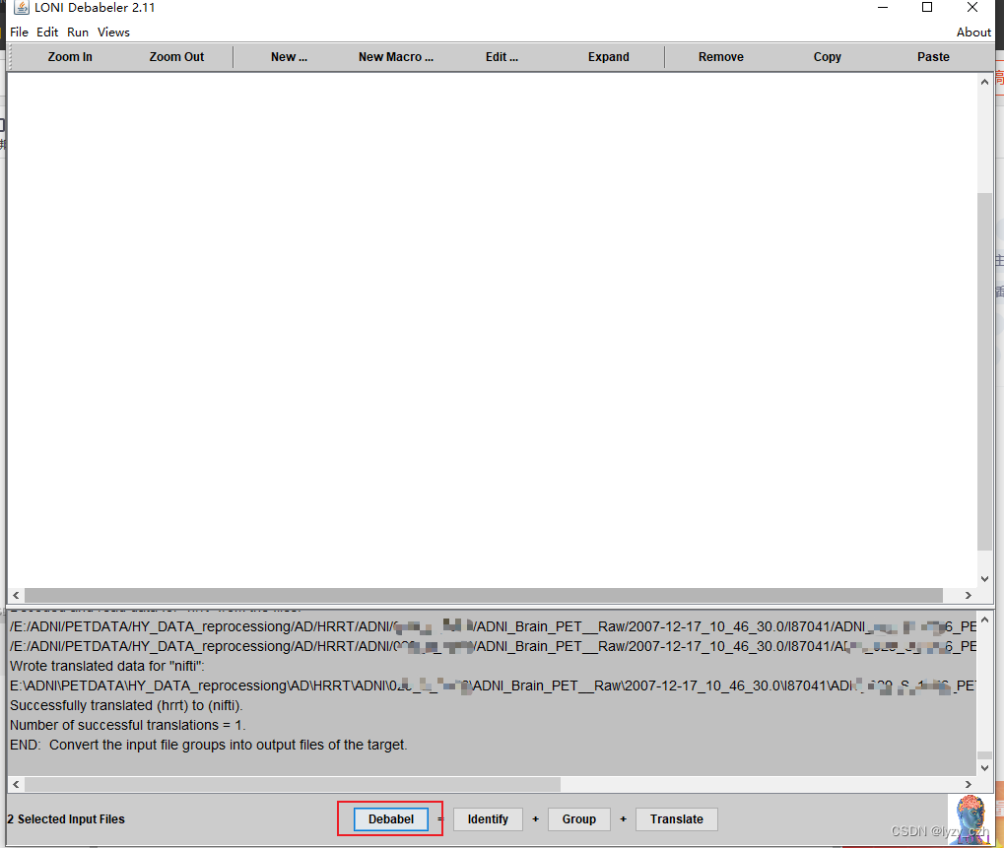Click 'Successfully translated (hrrt) to (nifti).' log line

(x=126, y=705)
